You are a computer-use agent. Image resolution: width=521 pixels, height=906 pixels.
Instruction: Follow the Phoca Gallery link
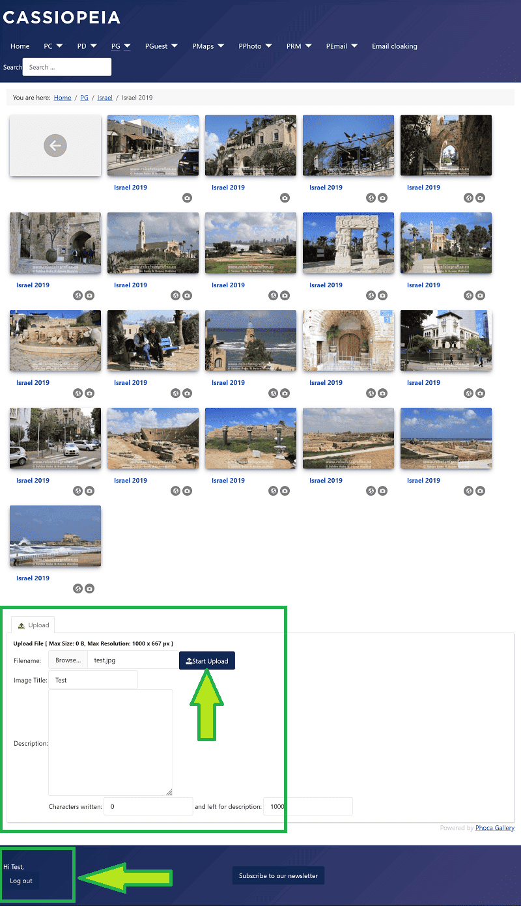point(494,828)
